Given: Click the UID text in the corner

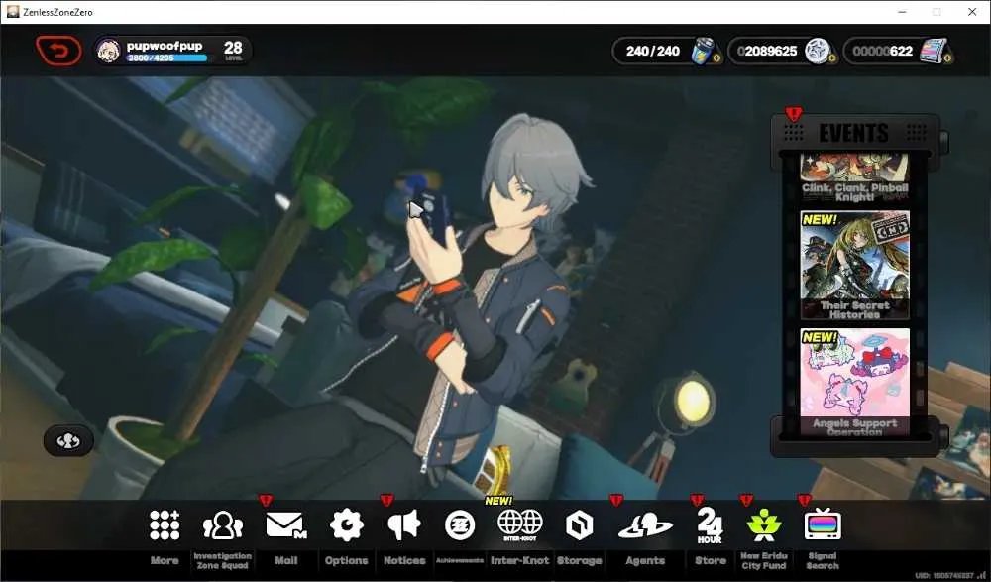Looking at the screenshot, I should coord(944,576).
